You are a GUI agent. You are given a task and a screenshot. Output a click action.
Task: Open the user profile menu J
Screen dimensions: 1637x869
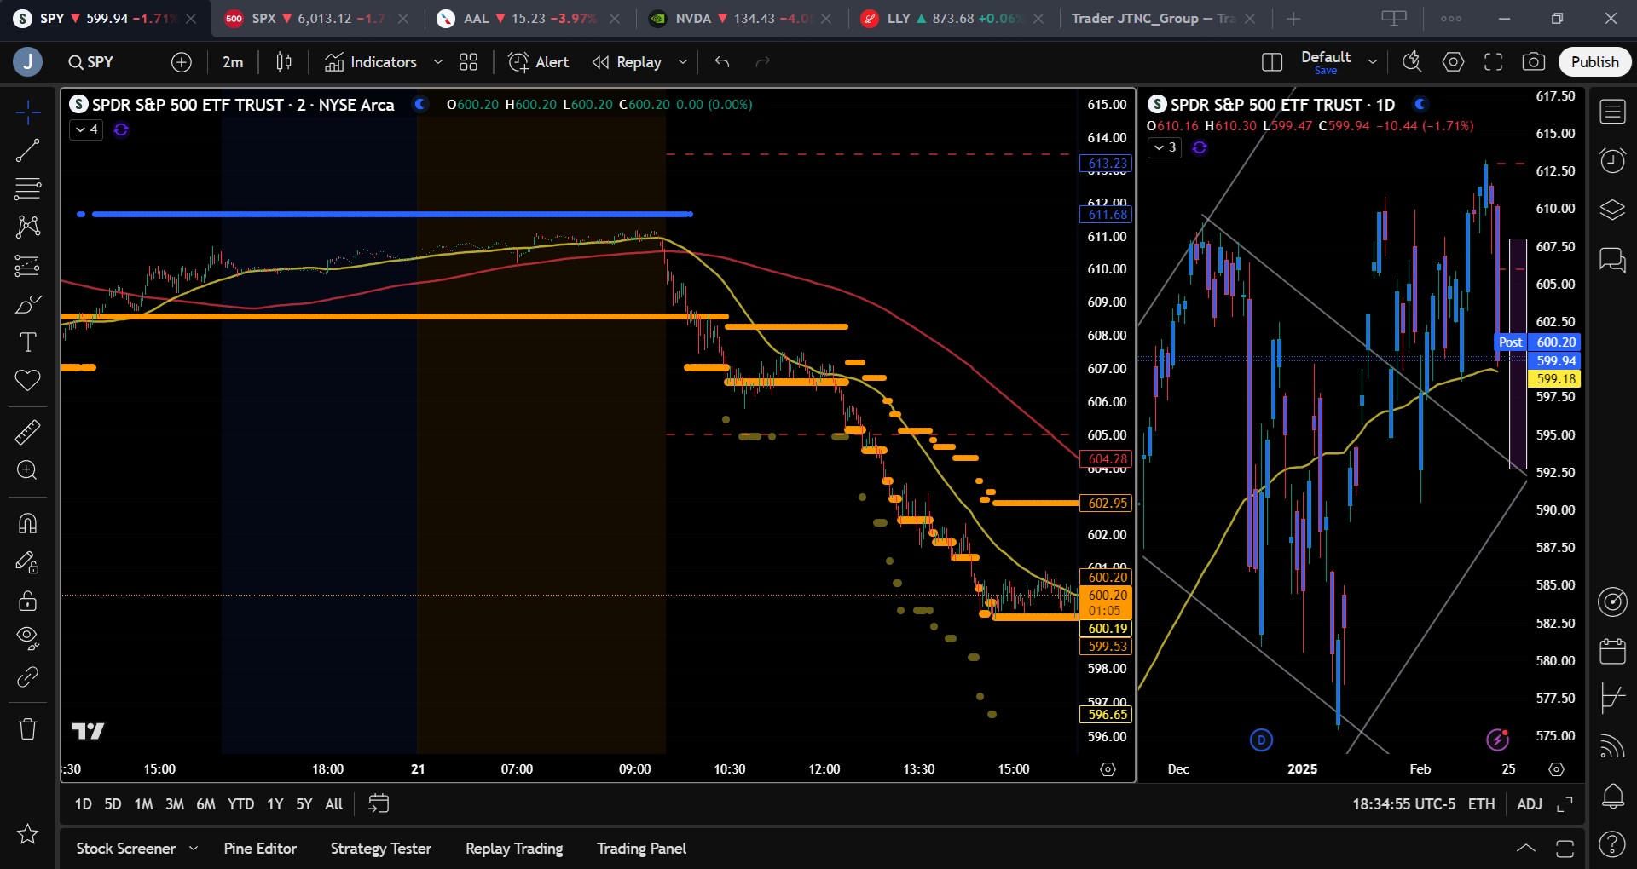click(27, 61)
